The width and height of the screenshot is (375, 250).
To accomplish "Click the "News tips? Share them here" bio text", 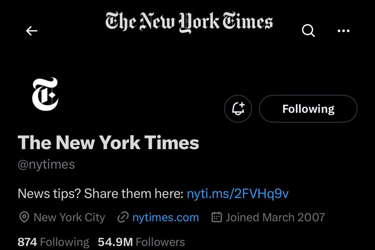I will (x=100, y=194).
